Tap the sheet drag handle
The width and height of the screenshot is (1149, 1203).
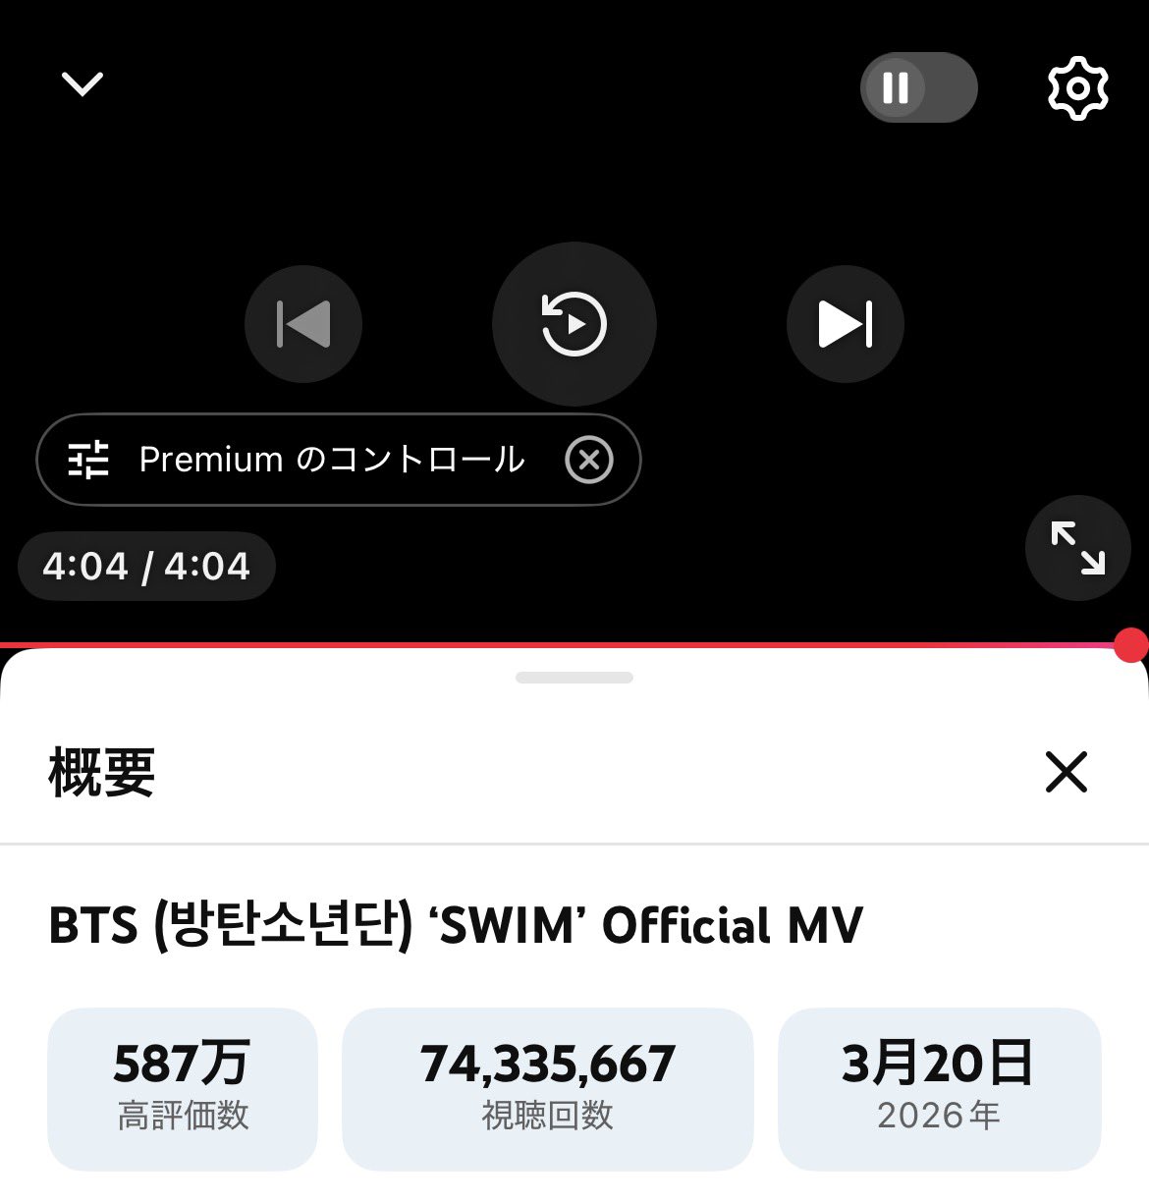pyautogui.click(x=574, y=678)
